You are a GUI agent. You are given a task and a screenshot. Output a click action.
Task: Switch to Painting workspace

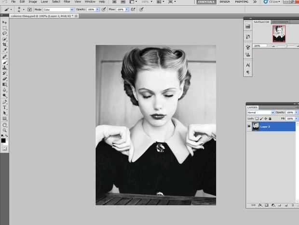[242, 2]
